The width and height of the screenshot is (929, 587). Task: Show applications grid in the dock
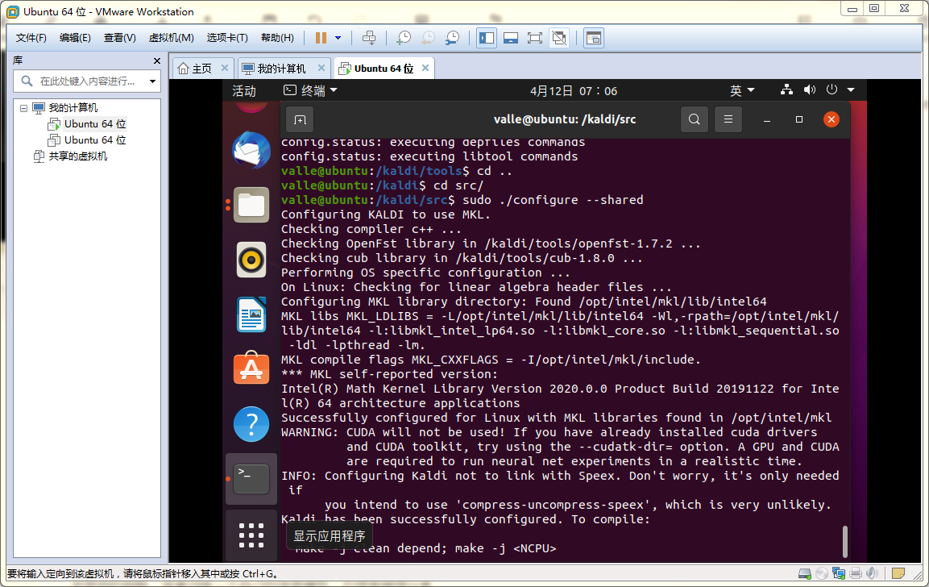pyautogui.click(x=251, y=535)
